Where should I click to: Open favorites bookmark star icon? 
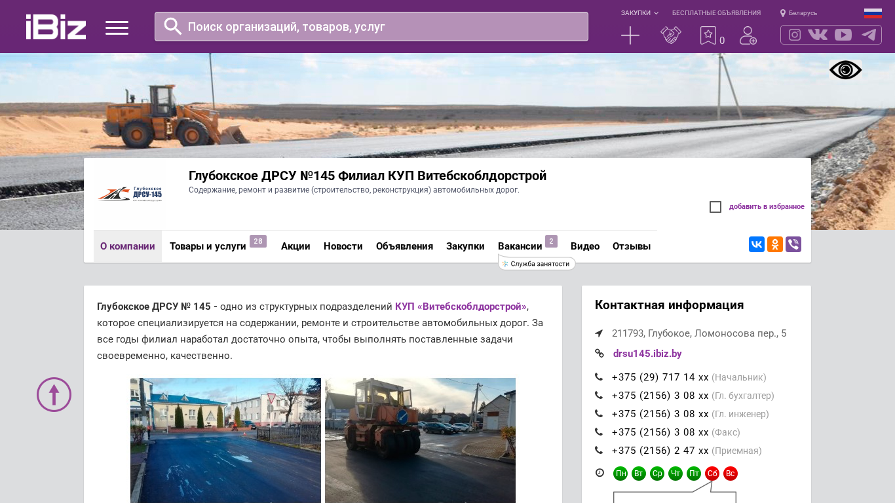click(x=708, y=35)
